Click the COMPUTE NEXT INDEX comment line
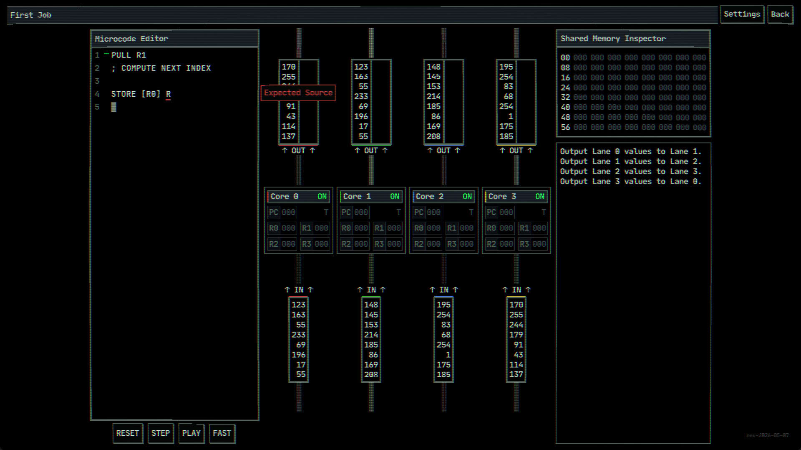The height and width of the screenshot is (450, 801). point(161,68)
